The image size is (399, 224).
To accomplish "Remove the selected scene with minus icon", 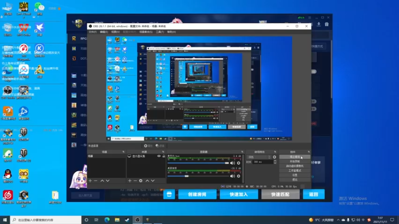I will 96,181.
